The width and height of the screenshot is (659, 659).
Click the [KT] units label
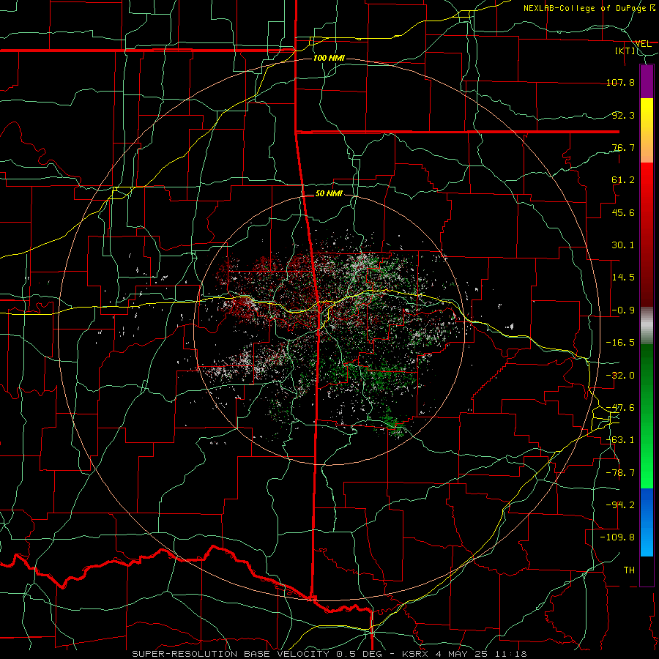[625, 51]
